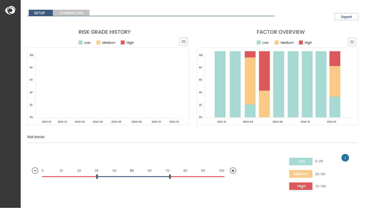Click the blue info icon by risk bands
Screen dimensions: 371x208
click(x=345, y=158)
